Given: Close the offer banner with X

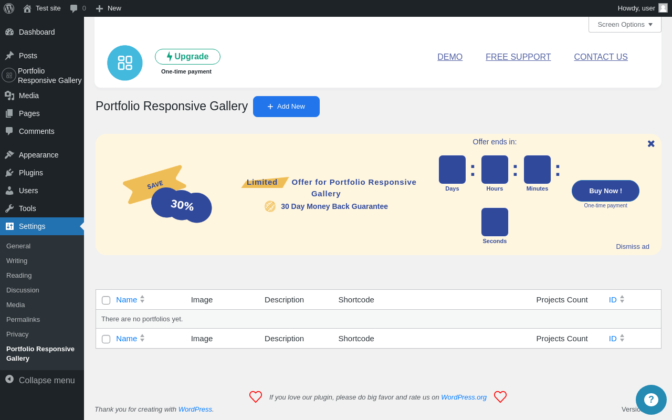Looking at the screenshot, I should click(x=651, y=144).
